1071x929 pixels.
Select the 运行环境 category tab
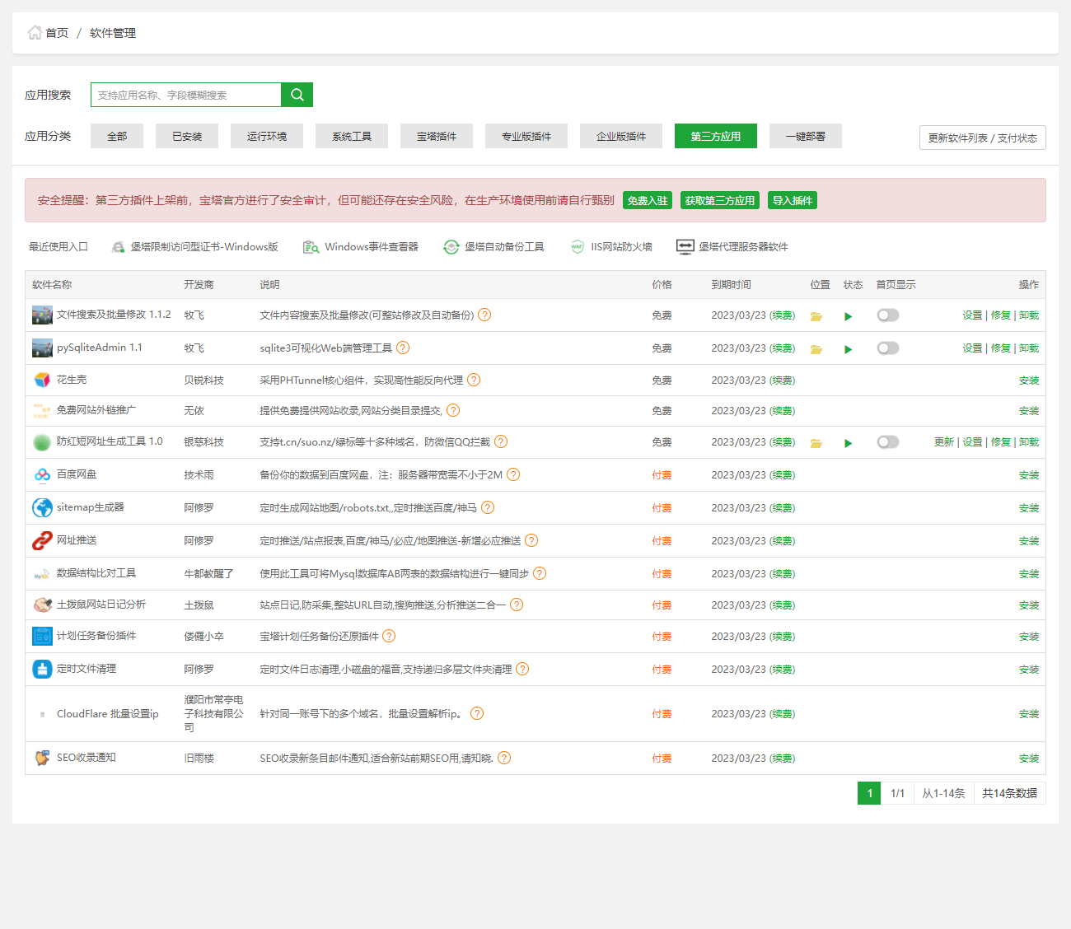click(x=267, y=136)
